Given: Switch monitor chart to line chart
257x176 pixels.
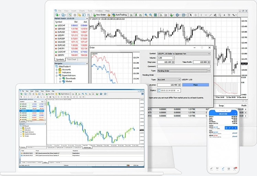Looking at the screenshot, I should click(x=141, y=15).
